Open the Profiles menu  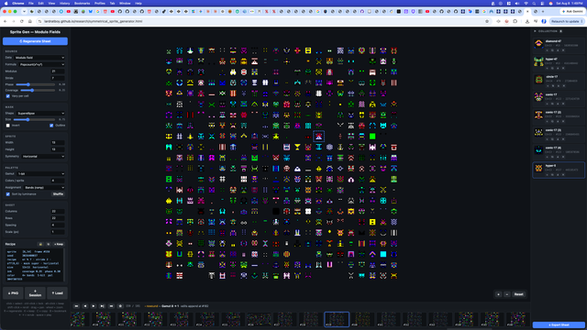click(x=100, y=3)
